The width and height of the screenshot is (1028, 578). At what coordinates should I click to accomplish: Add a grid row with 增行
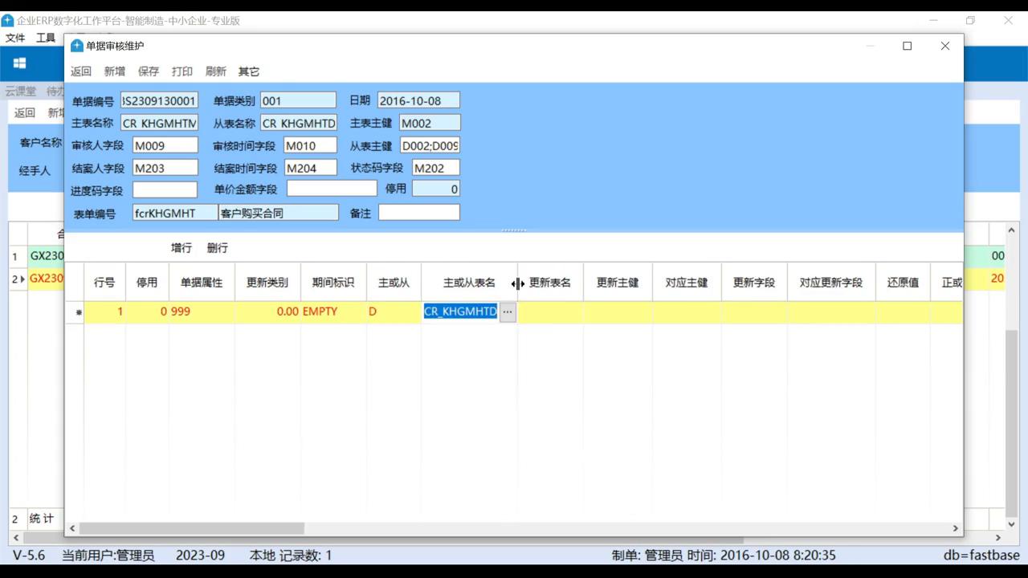181,247
